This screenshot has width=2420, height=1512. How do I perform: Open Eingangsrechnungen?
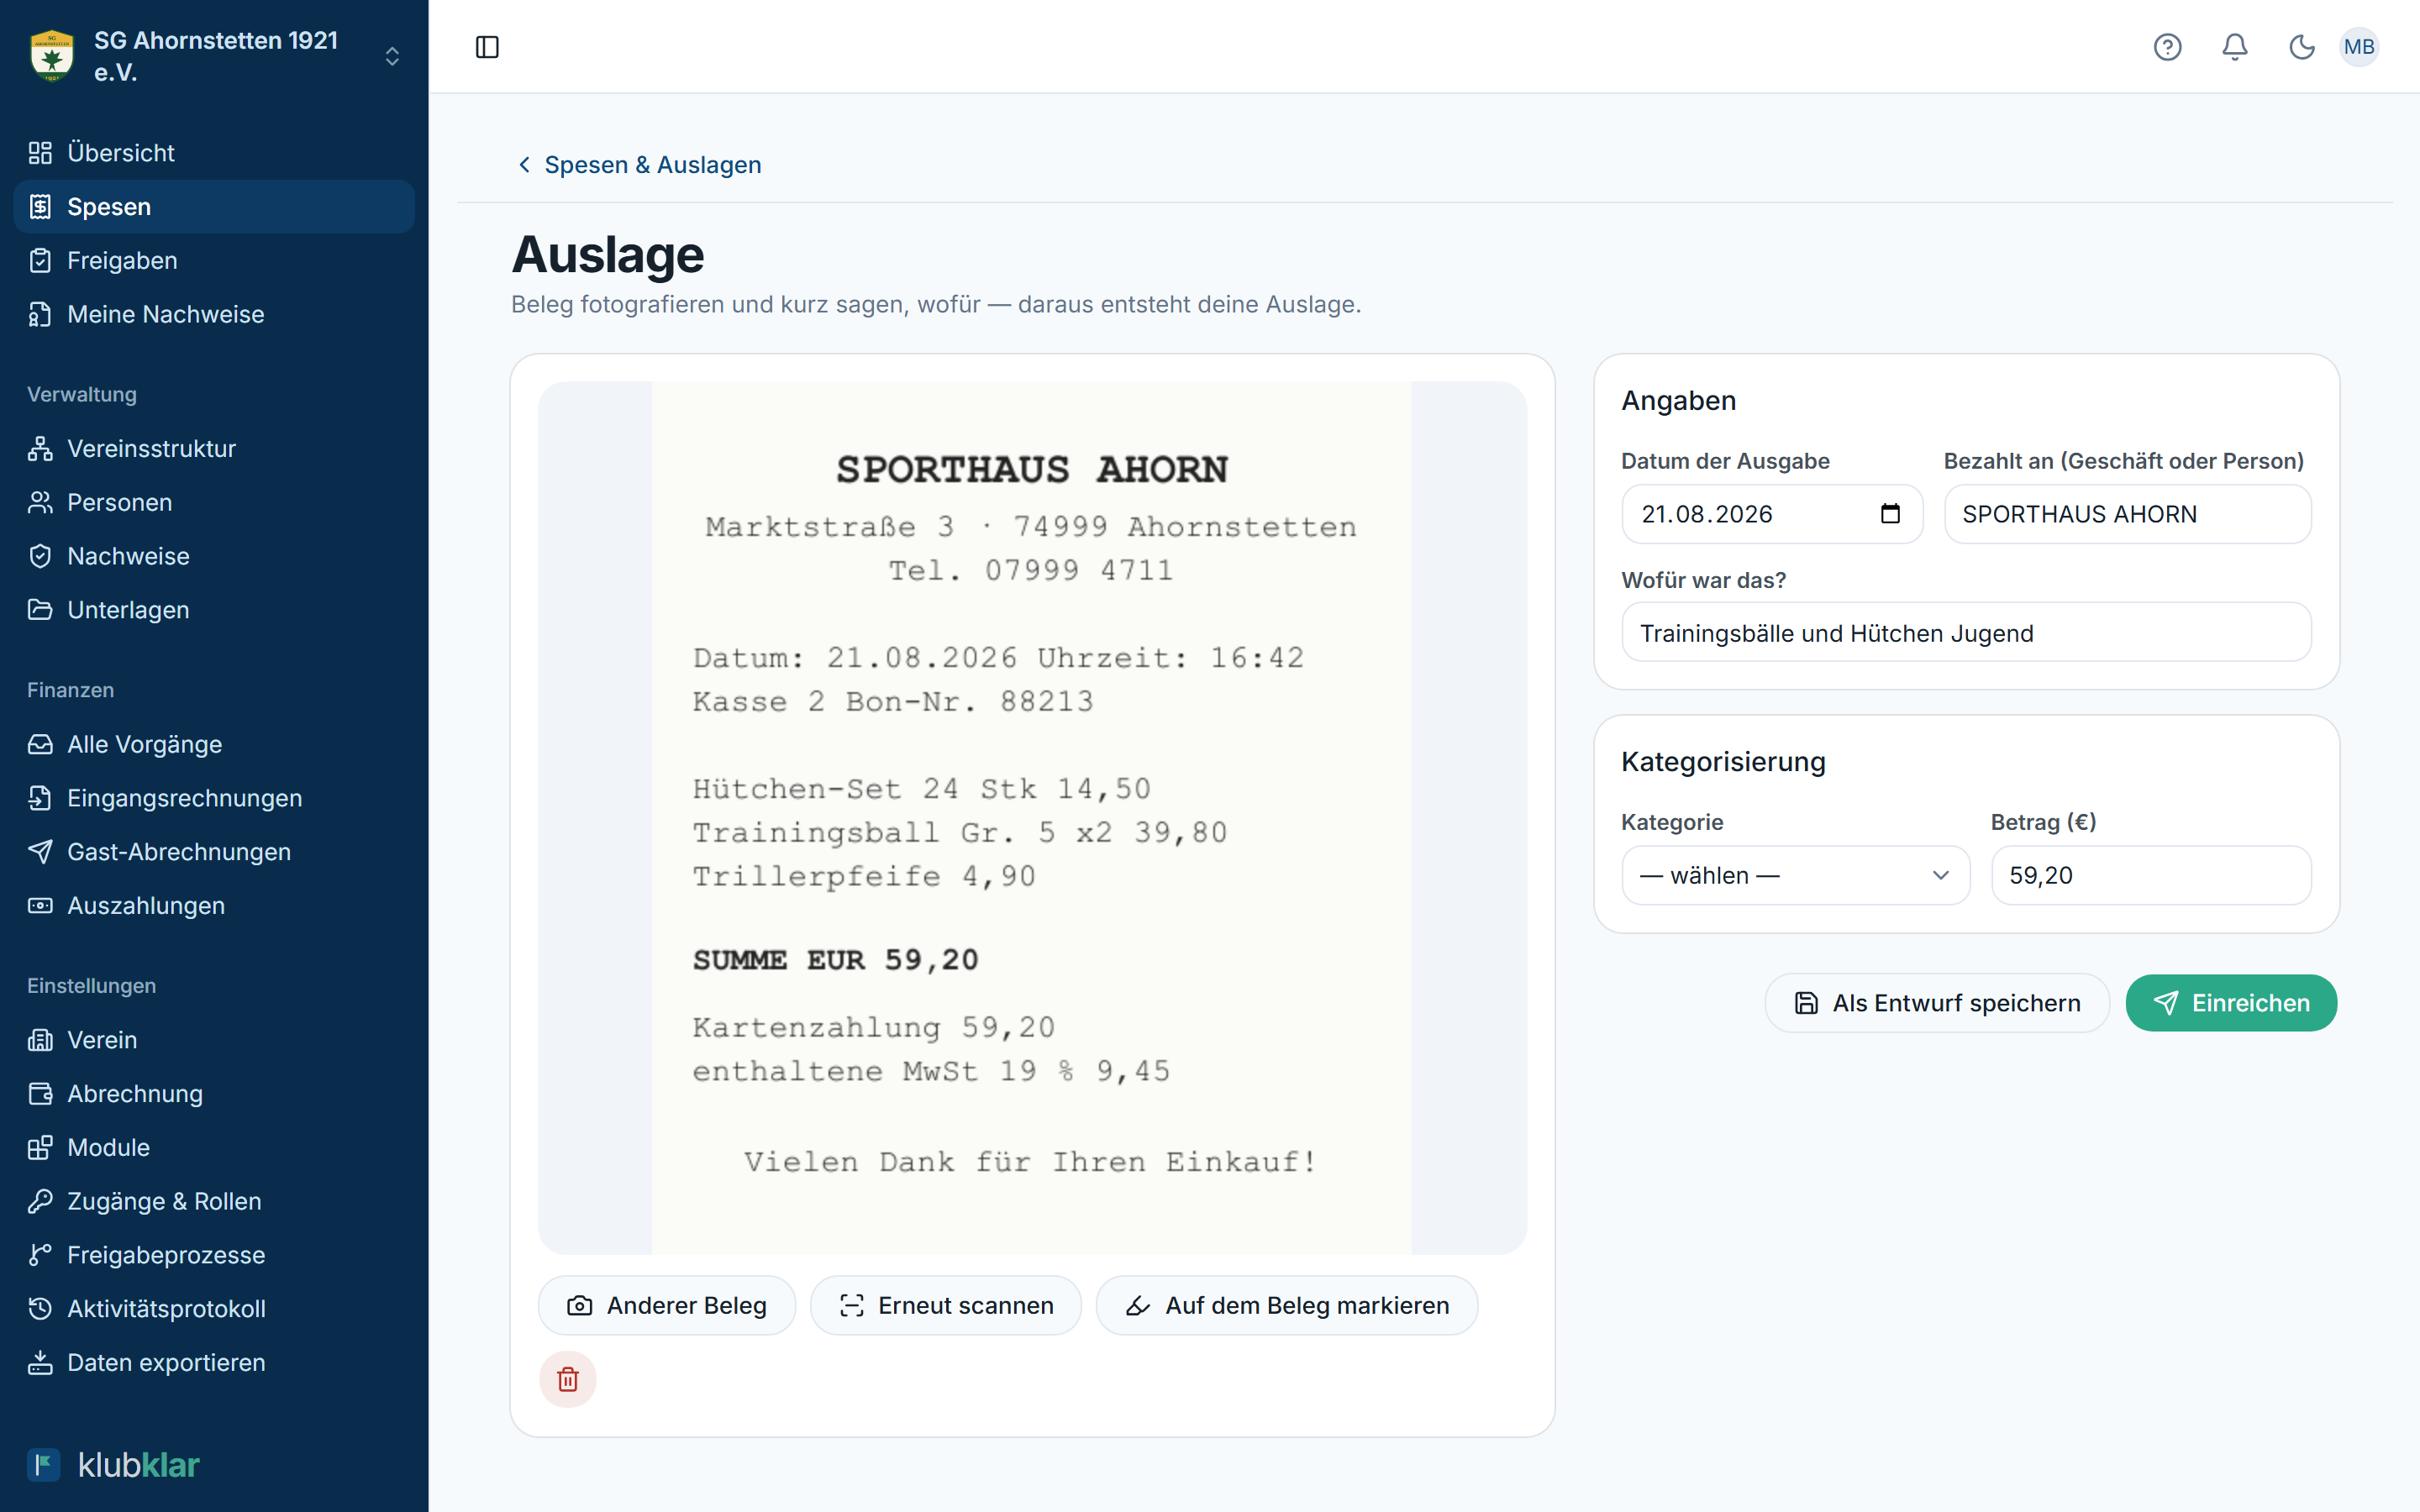214,798
